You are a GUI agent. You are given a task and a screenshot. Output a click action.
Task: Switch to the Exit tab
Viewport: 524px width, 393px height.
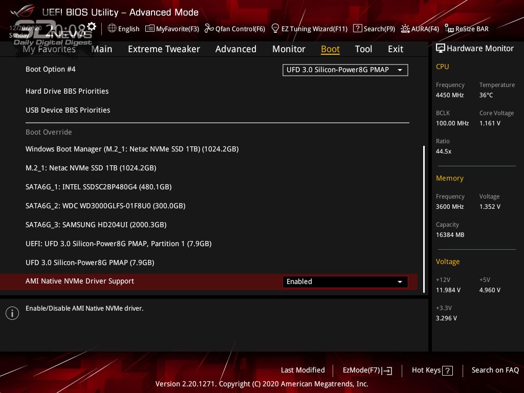click(x=396, y=49)
